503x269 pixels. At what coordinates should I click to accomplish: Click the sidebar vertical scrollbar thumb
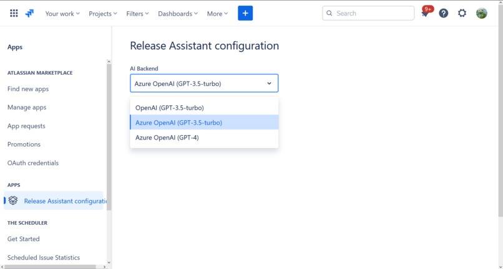coord(109,137)
